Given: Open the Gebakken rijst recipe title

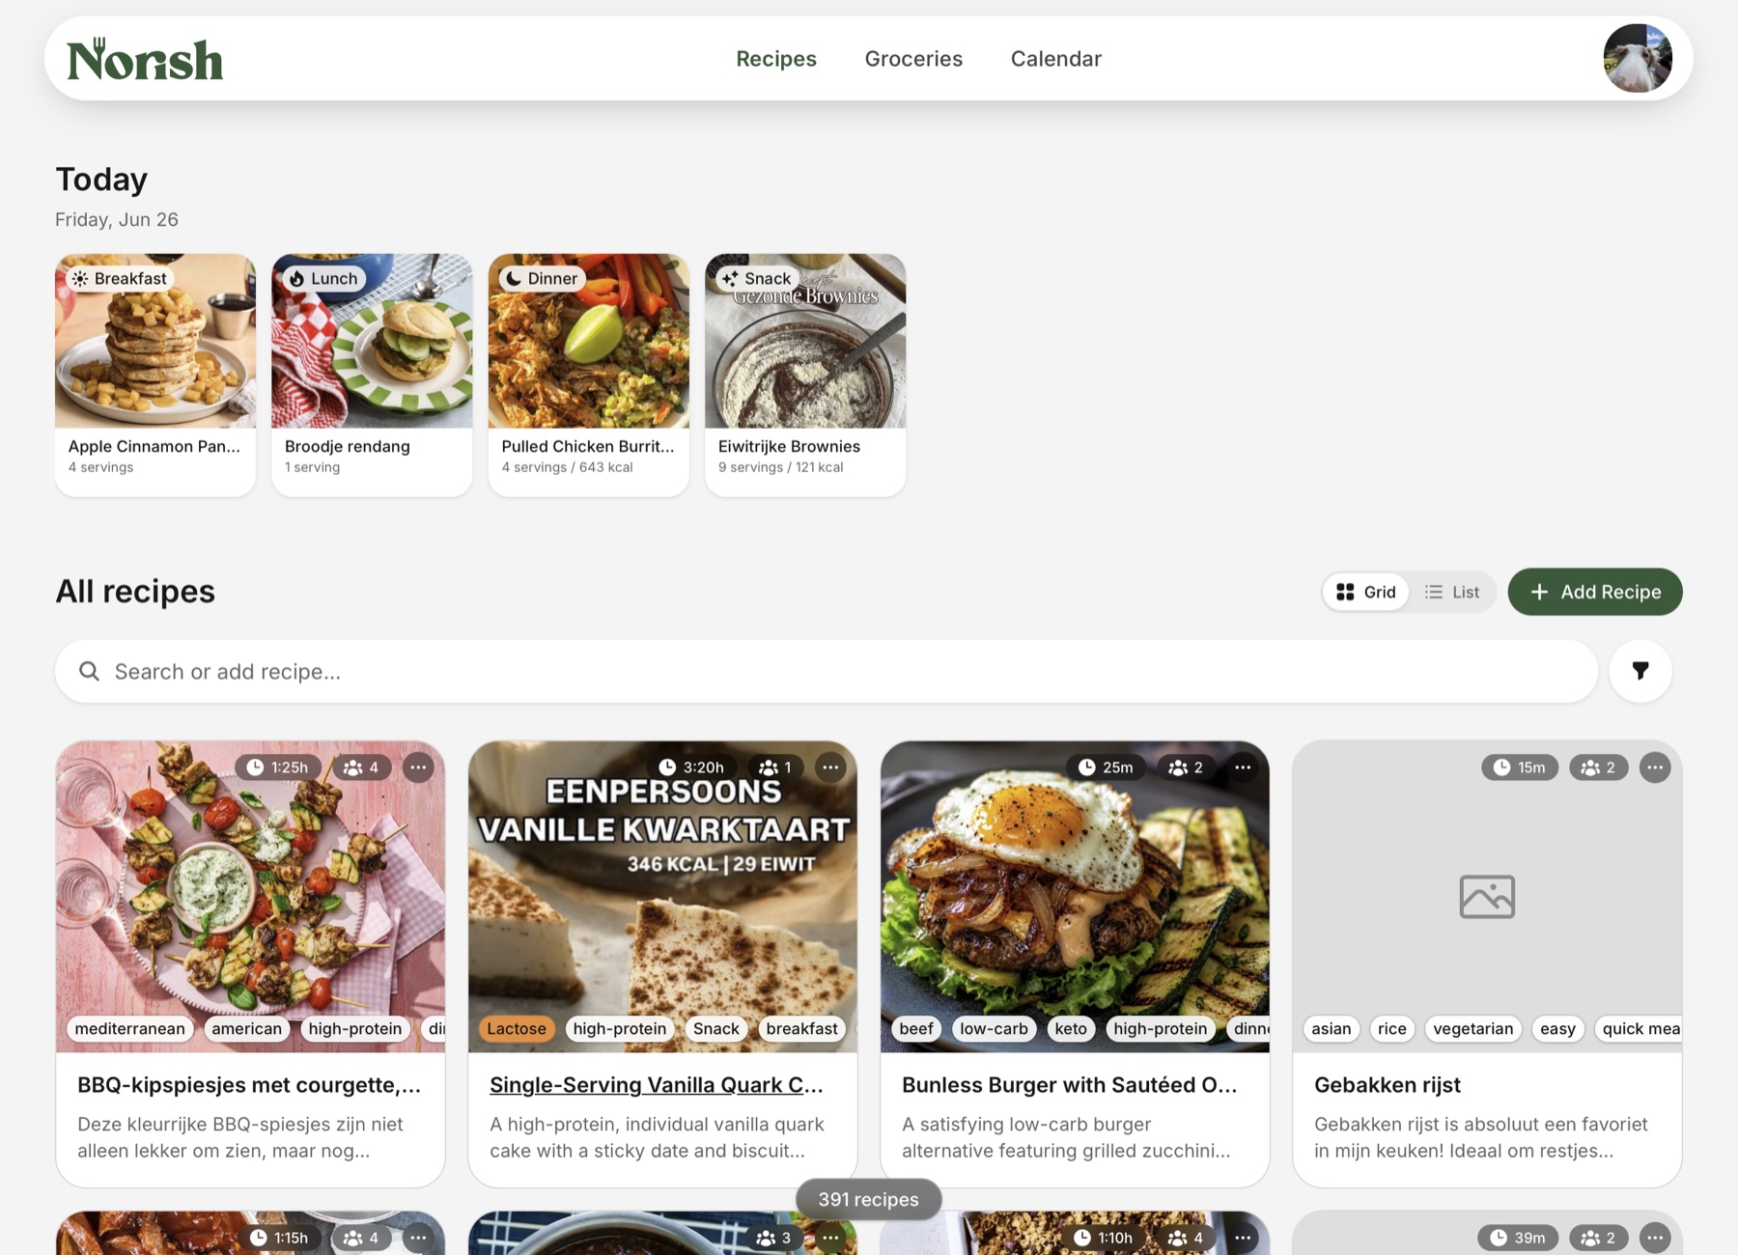Looking at the screenshot, I should [1388, 1085].
